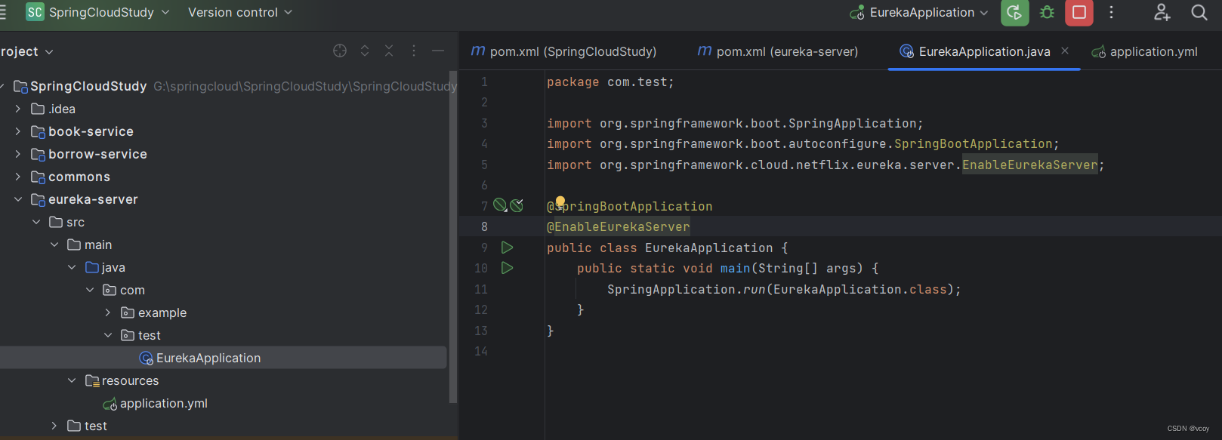The image size is (1222, 440).
Task: Select the commons folder
Action: click(x=79, y=177)
